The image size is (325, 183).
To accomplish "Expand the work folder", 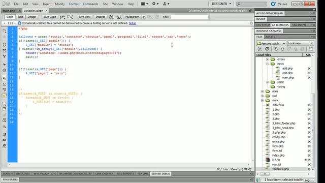I will click(262, 101).
